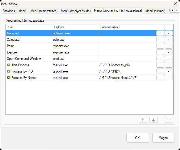Image resolution: width=180 pixels, height=150 pixels.
Task: Remove the Kill Process By PID row
Action: point(169,71)
